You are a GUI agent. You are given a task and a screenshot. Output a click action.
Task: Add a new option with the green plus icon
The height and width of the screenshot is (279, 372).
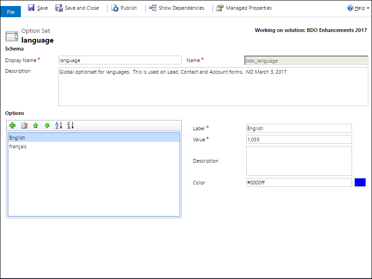[12, 125]
